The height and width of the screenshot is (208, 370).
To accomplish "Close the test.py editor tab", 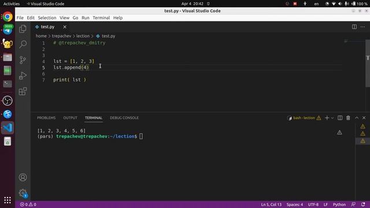I will (65, 27).
